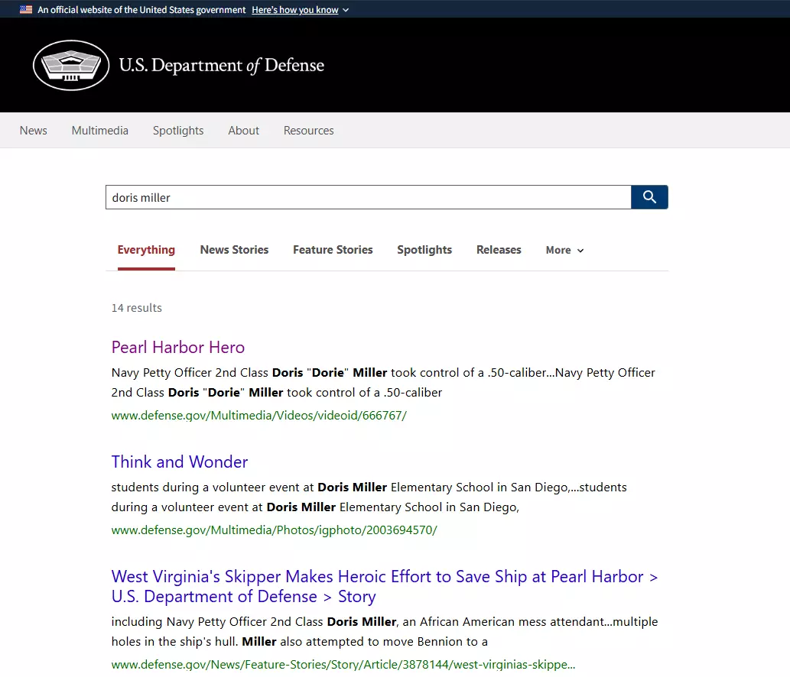Click the Article/3878144 URL link
This screenshot has height=677, width=790.
coord(343,665)
